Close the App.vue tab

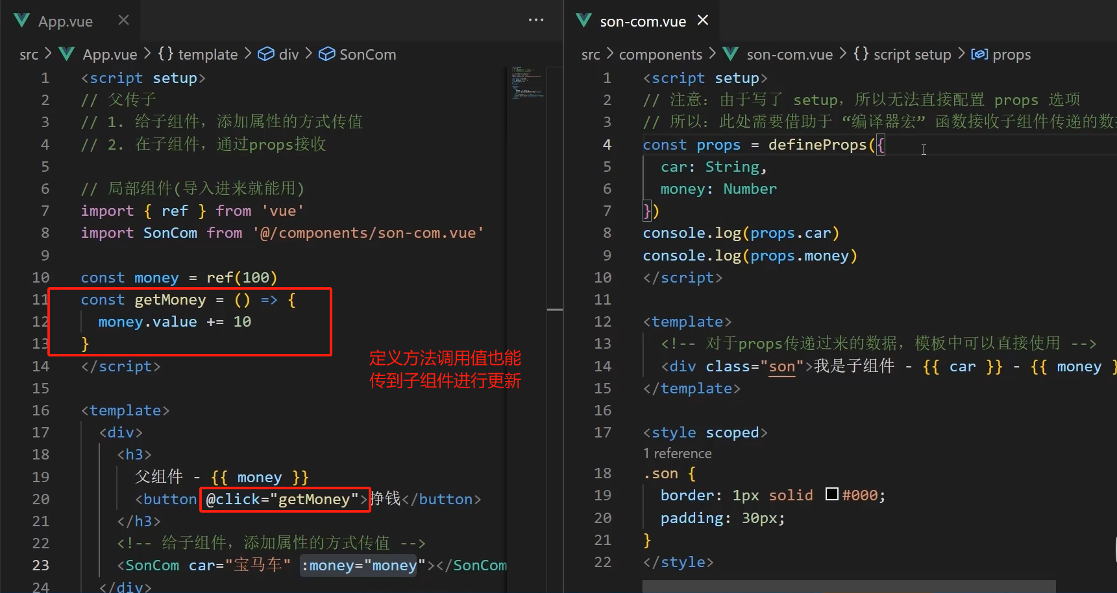123,20
